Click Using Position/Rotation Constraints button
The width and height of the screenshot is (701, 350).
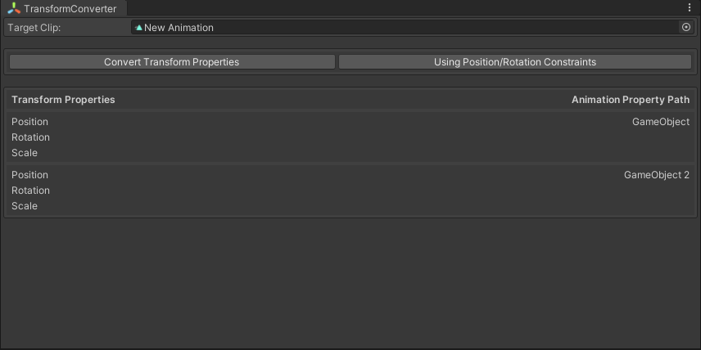pos(514,62)
